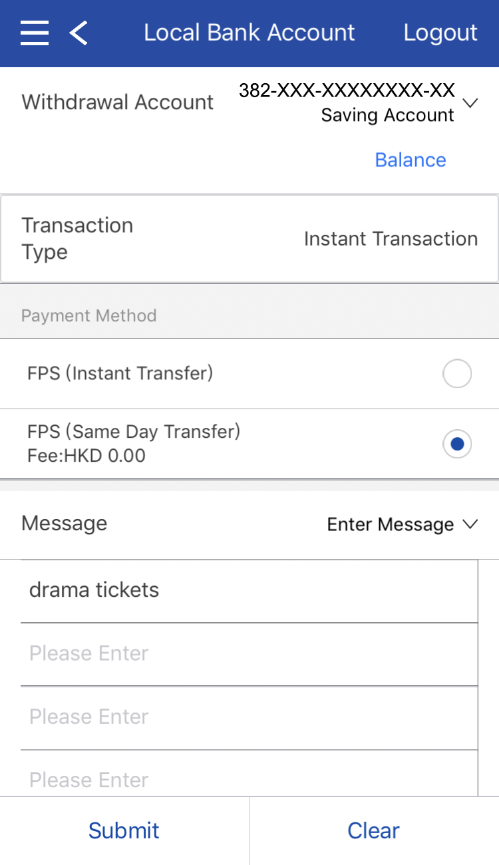Log out of the banking app
499x865 pixels.
(440, 33)
